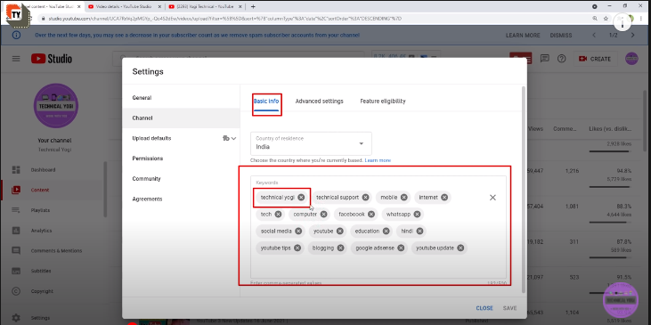This screenshot has width=651, height=325.
Task: Remove the 'blogging' keyword chip
Action: point(340,248)
